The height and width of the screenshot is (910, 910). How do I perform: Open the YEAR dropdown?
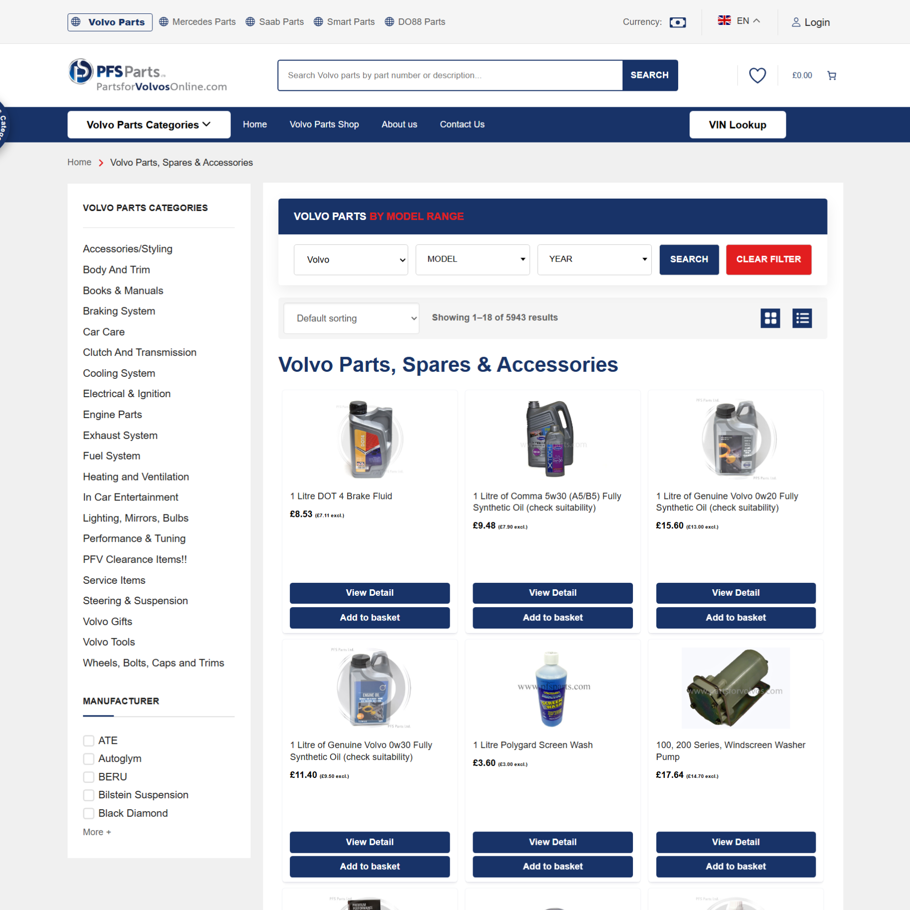point(594,260)
